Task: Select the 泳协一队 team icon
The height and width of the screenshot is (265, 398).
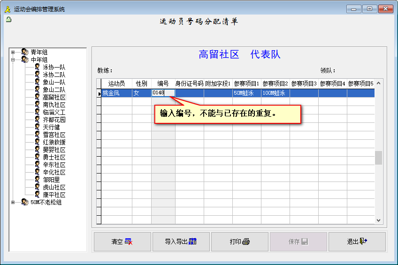Action: (38, 67)
